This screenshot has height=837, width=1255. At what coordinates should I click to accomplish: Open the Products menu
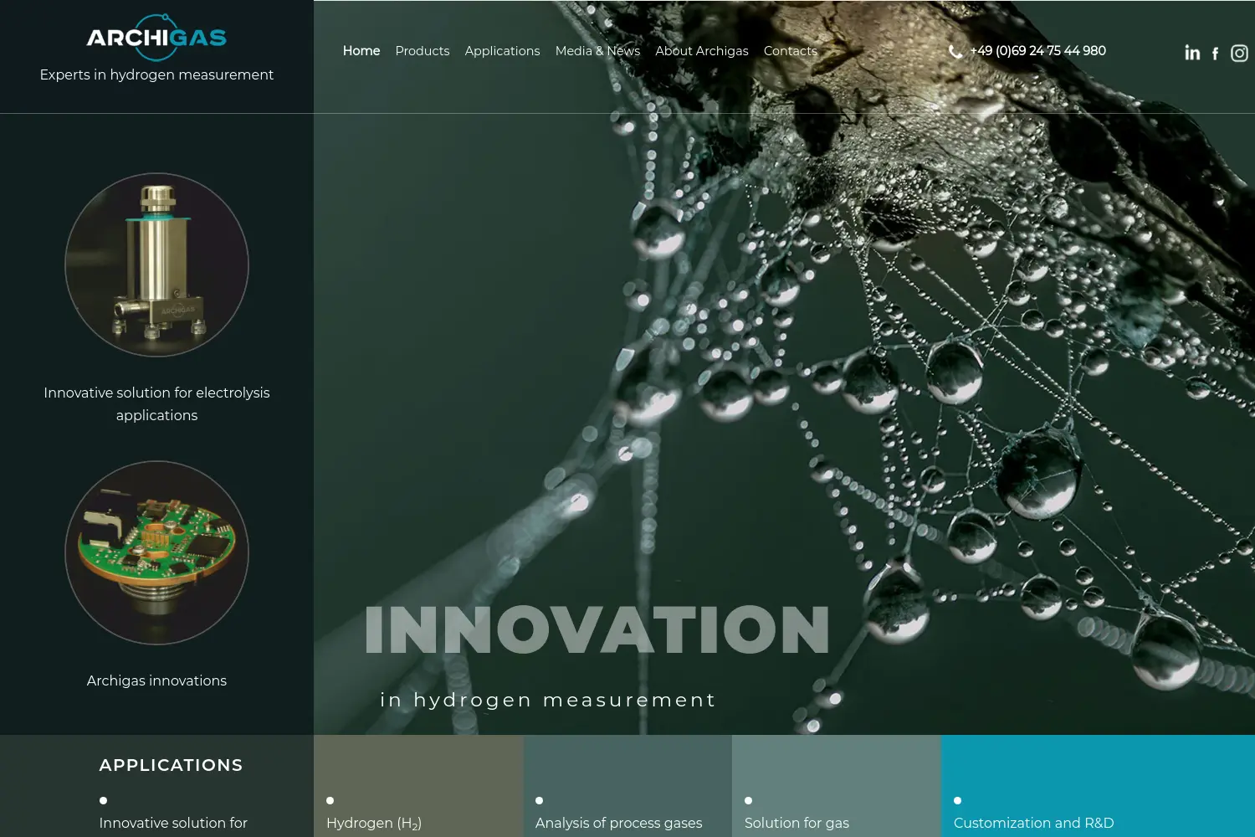[423, 51]
